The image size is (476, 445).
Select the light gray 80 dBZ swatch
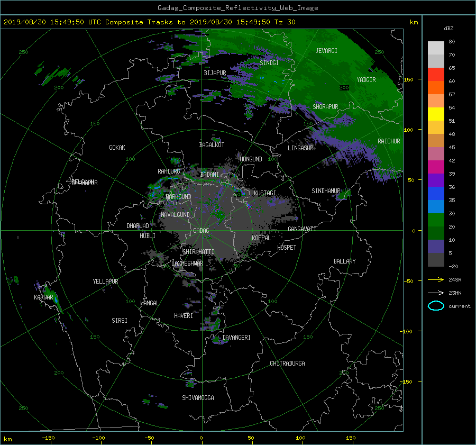tap(436, 48)
